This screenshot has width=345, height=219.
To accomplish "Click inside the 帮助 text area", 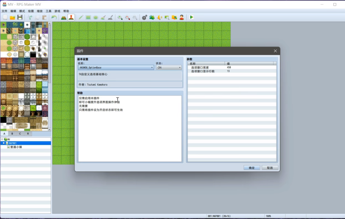I will pos(130,128).
